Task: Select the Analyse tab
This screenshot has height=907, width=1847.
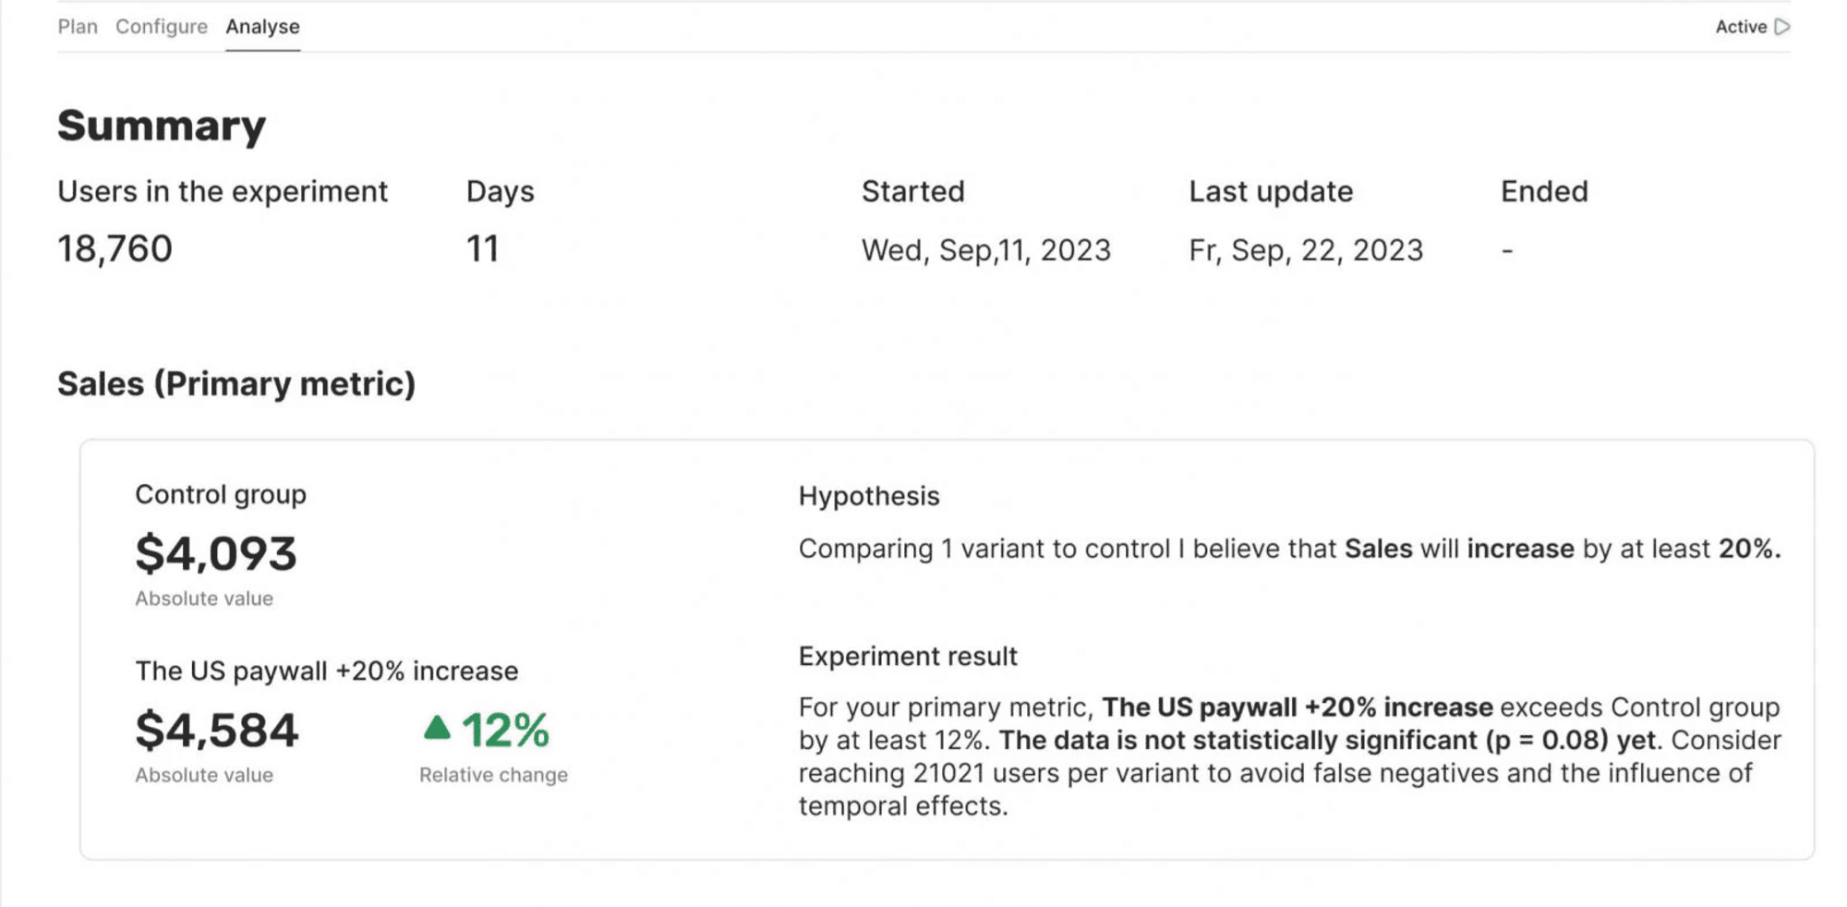Action: tap(261, 27)
